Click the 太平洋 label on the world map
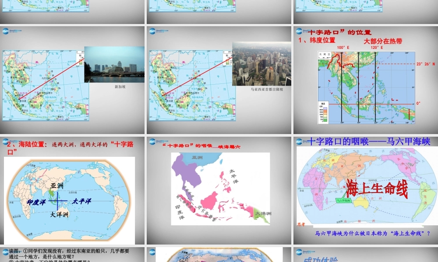The image size is (438, 262). pyautogui.click(x=81, y=201)
